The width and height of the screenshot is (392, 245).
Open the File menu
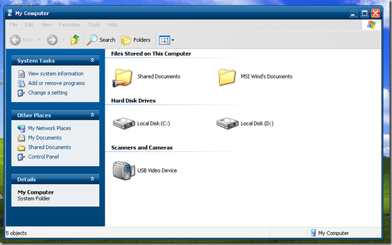point(13,25)
